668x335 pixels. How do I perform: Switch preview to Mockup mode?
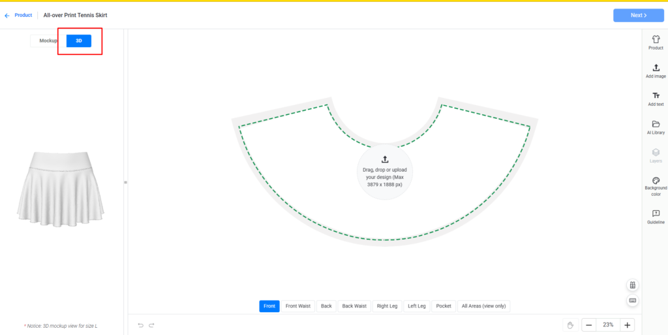point(48,40)
